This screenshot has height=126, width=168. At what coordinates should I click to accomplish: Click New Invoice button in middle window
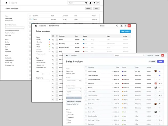point(125,31)
